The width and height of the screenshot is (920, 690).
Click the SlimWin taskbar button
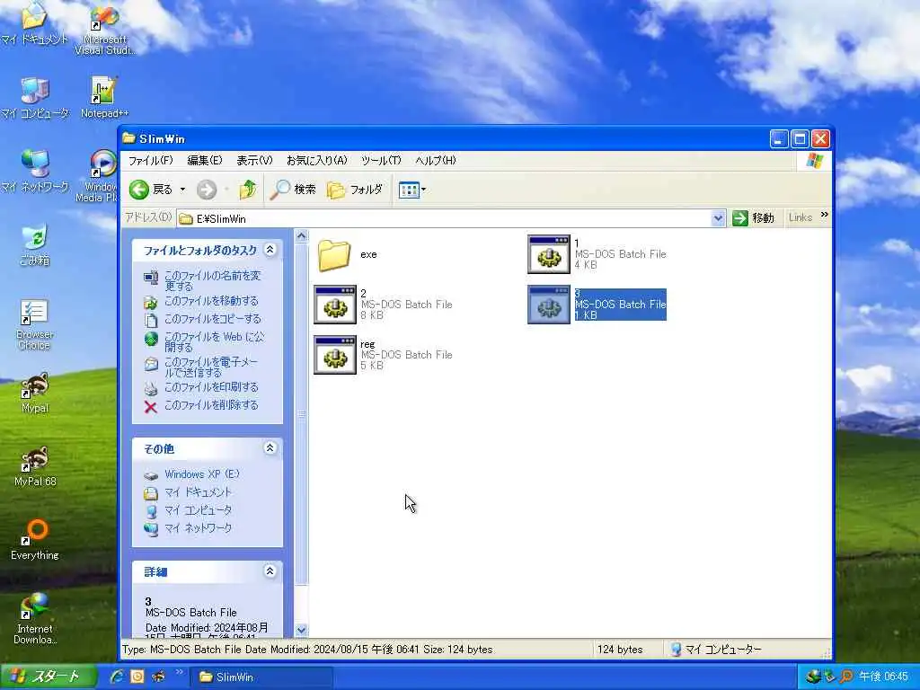pyautogui.click(x=261, y=677)
